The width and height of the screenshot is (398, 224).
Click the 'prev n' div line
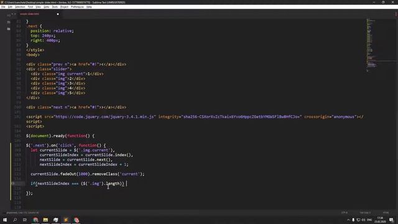pos(76,64)
